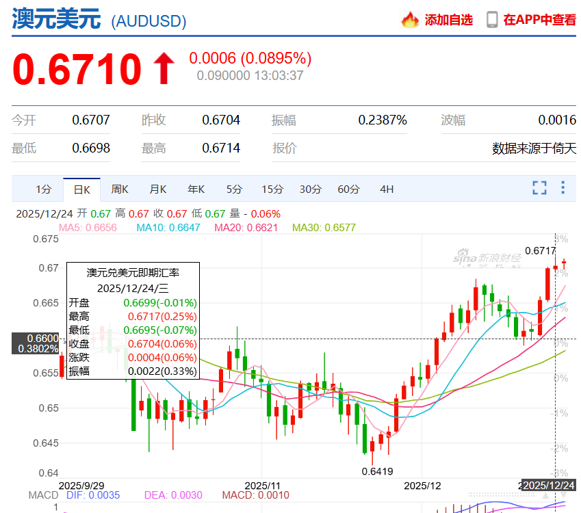Select the 5分 interval tab
This screenshot has height=513, width=581.
[234, 189]
